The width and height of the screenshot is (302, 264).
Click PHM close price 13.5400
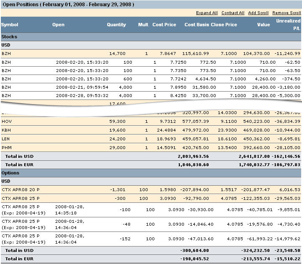[227, 148]
